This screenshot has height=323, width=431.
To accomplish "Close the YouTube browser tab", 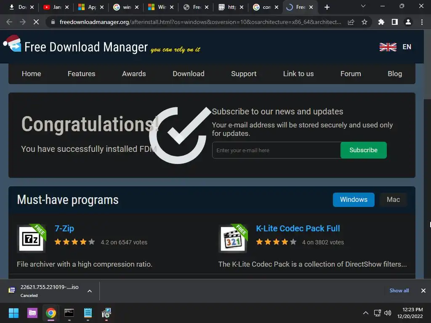I will (x=67, y=7).
